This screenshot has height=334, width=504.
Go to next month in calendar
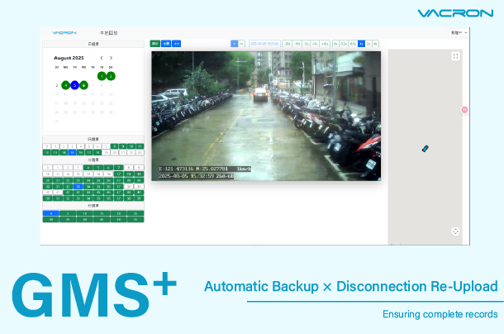coord(111,58)
